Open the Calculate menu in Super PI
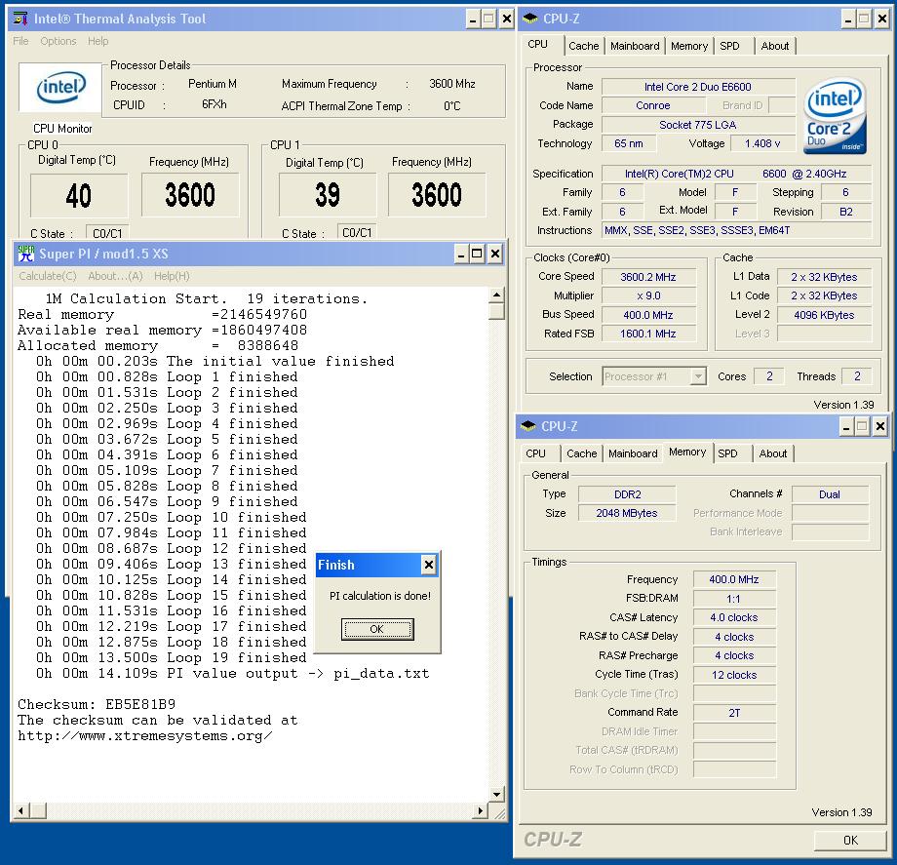 [48, 276]
